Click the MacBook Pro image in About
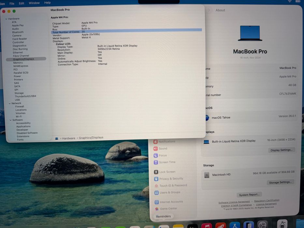Screen dimensions: 304x228 (250, 33)
